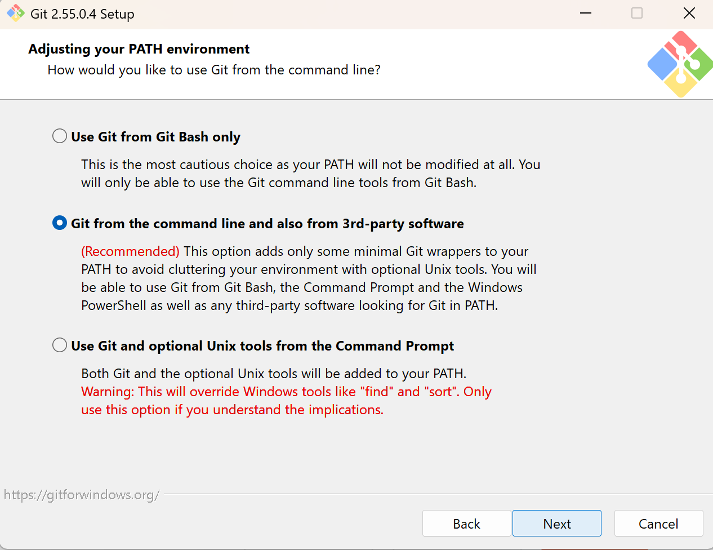Click the "Git 2.55.0.4 Setup" window title
Viewport: 713px width, 550px height.
(82, 14)
